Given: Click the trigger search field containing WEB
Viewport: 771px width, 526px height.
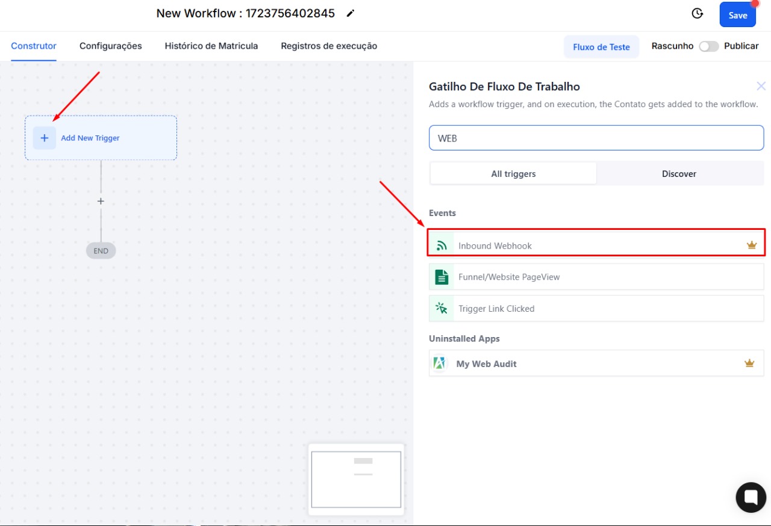Looking at the screenshot, I should tap(596, 138).
